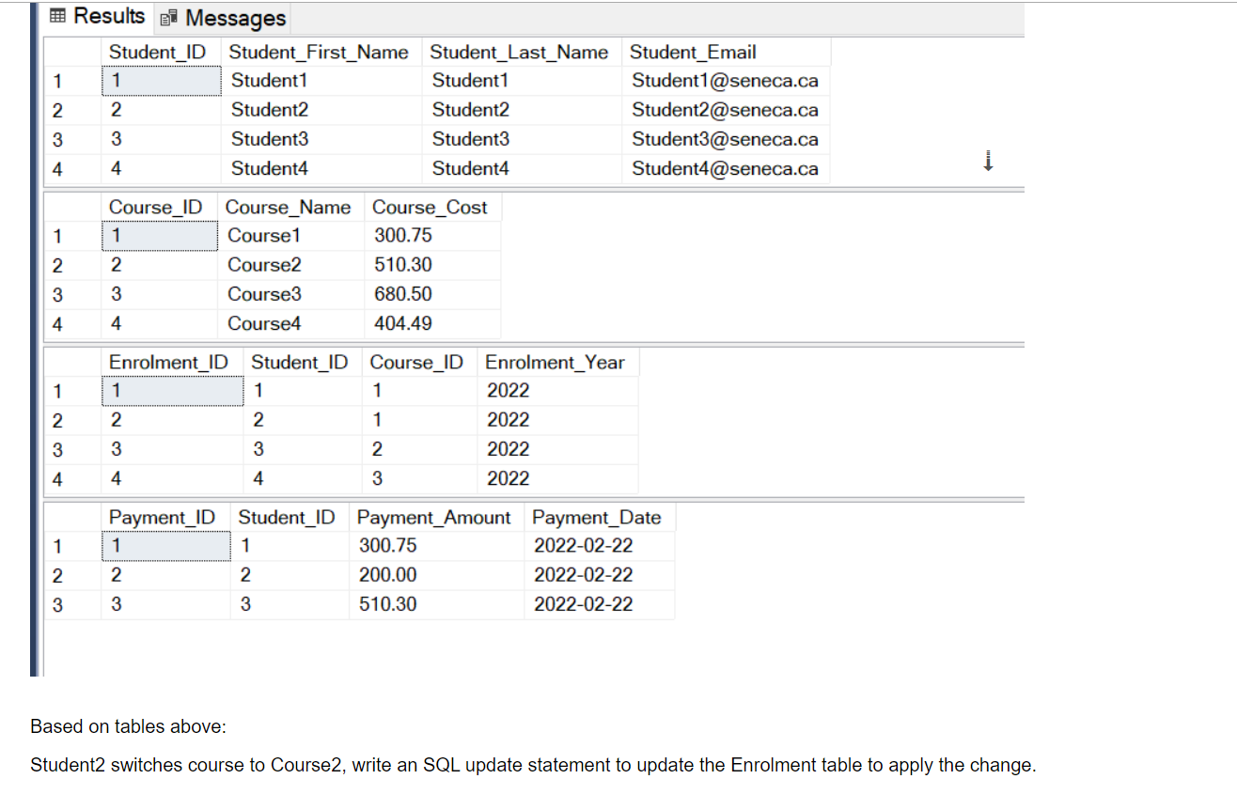
Task: Select the Payment_ID column header
Action: tap(165, 517)
